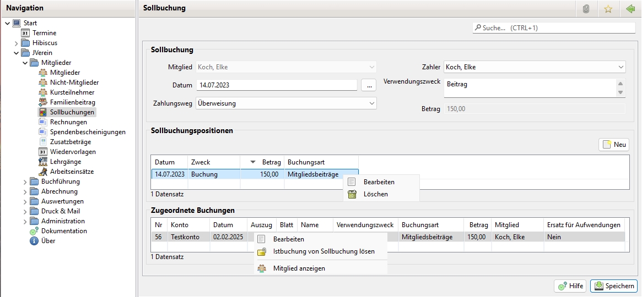Click the green back arrow icon
Viewport: 642px width, 297px height.
(x=630, y=9)
